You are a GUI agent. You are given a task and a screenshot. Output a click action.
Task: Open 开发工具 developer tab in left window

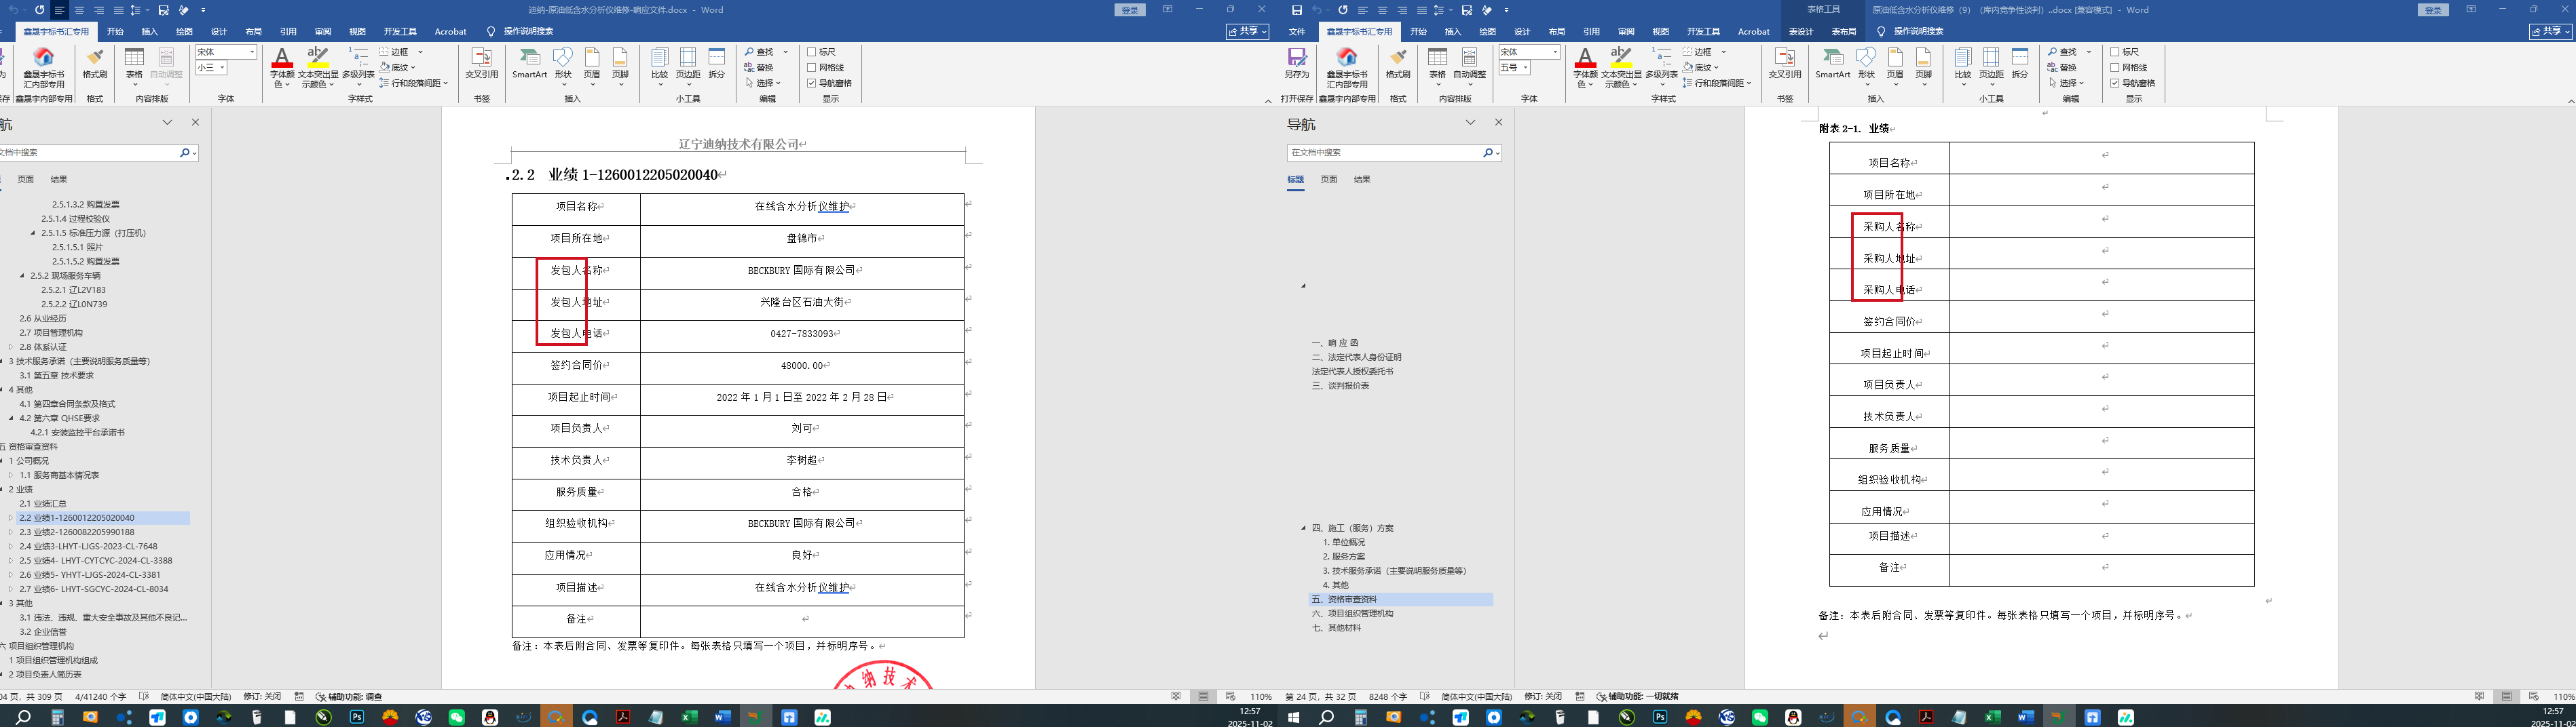pos(400,32)
